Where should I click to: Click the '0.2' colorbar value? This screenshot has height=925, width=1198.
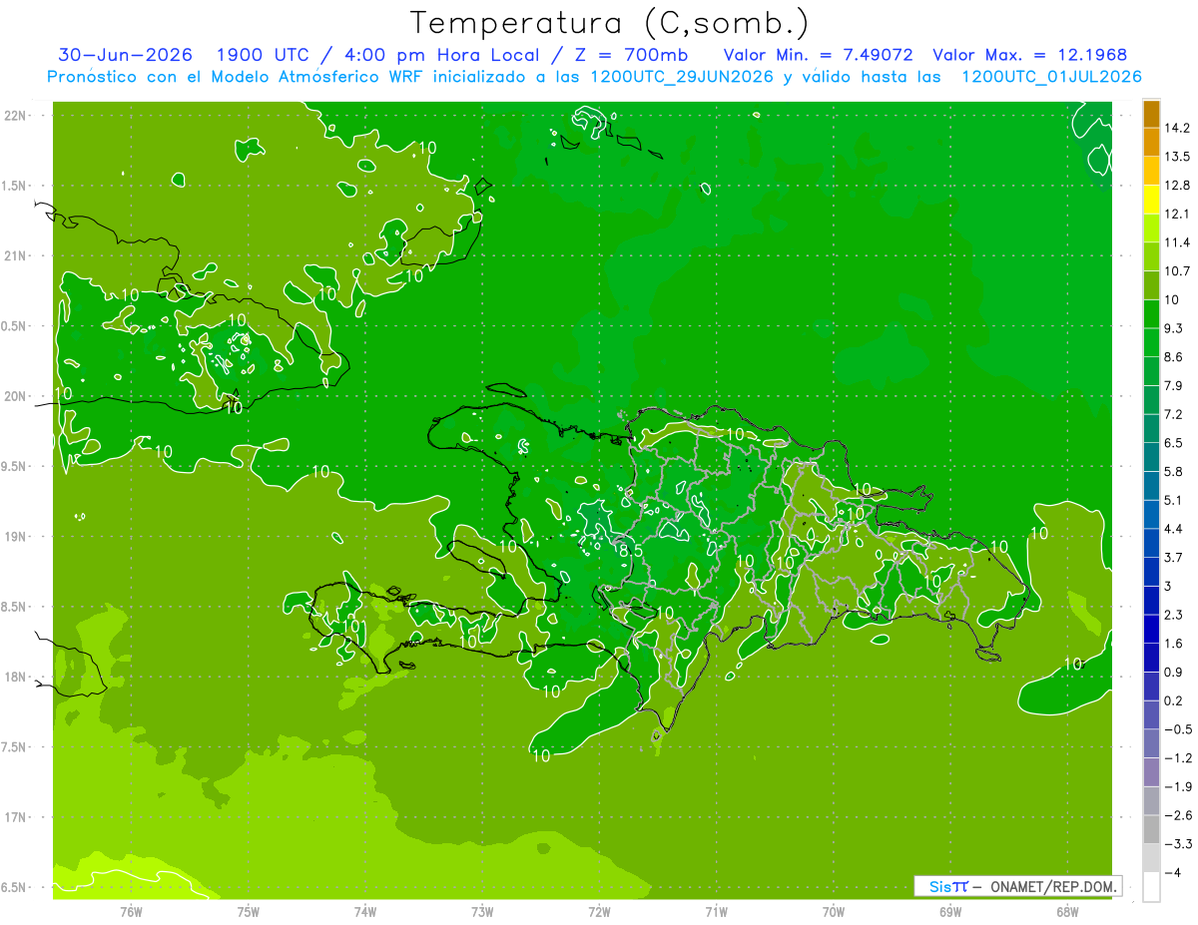click(1174, 700)
